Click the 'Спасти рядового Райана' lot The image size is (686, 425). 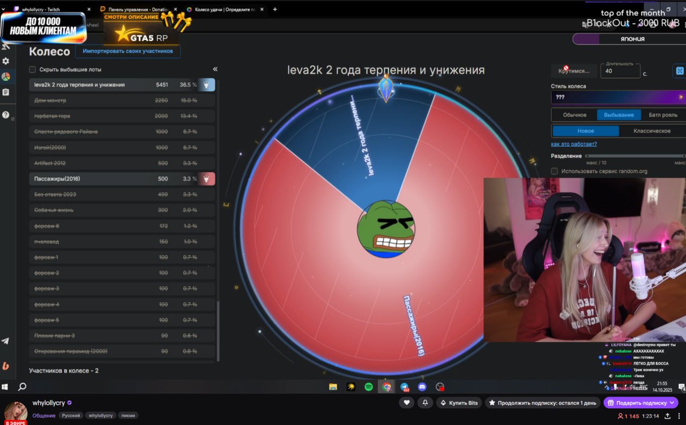(122, 131)
